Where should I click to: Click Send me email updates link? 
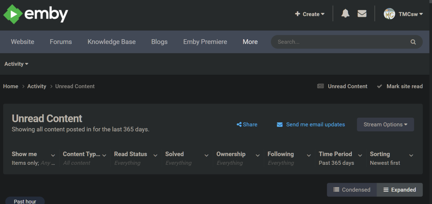[x=315, y=124]
